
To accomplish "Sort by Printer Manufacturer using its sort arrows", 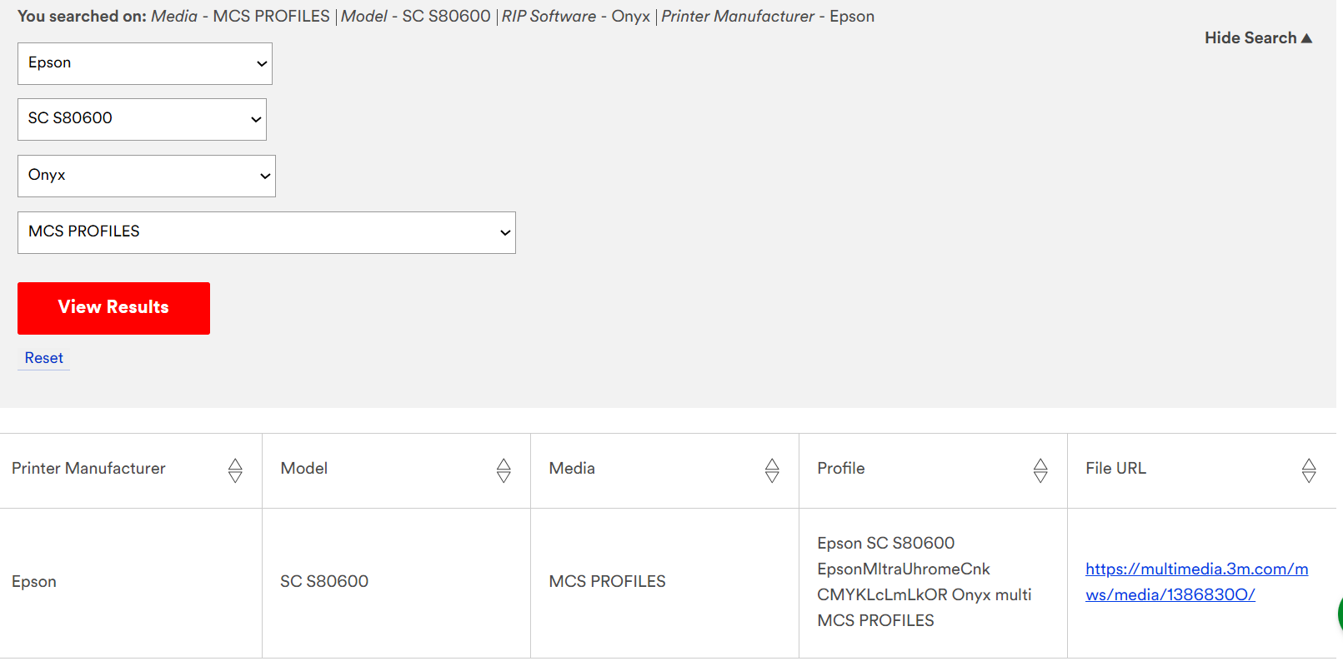I will click(235, 470).
